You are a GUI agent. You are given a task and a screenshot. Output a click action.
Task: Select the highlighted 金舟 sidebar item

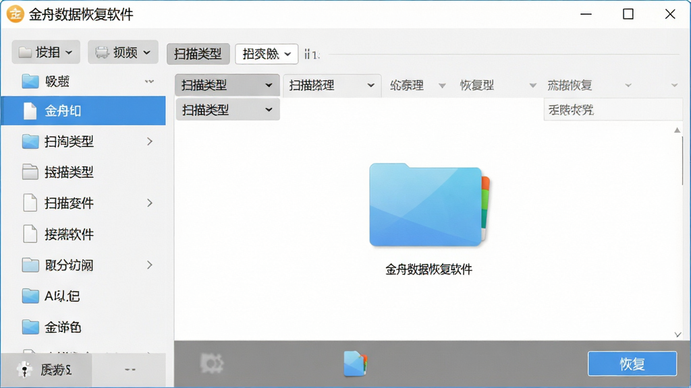83,111
